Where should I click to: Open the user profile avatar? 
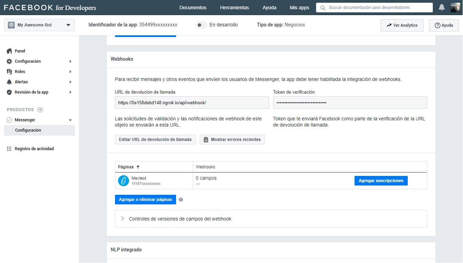(x=455, y=7)
